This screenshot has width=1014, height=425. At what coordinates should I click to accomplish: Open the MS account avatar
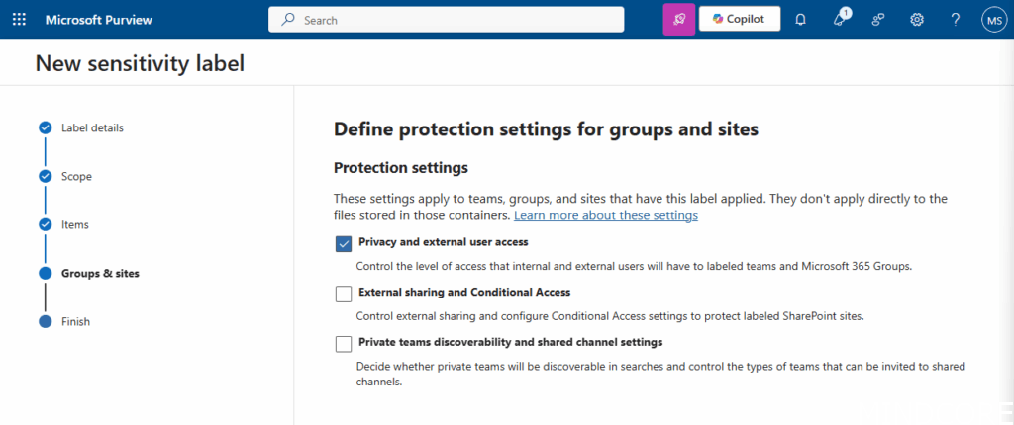pos(993,19)
